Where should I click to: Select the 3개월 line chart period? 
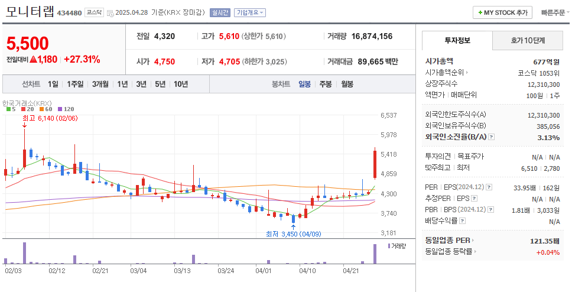point(100,84)
